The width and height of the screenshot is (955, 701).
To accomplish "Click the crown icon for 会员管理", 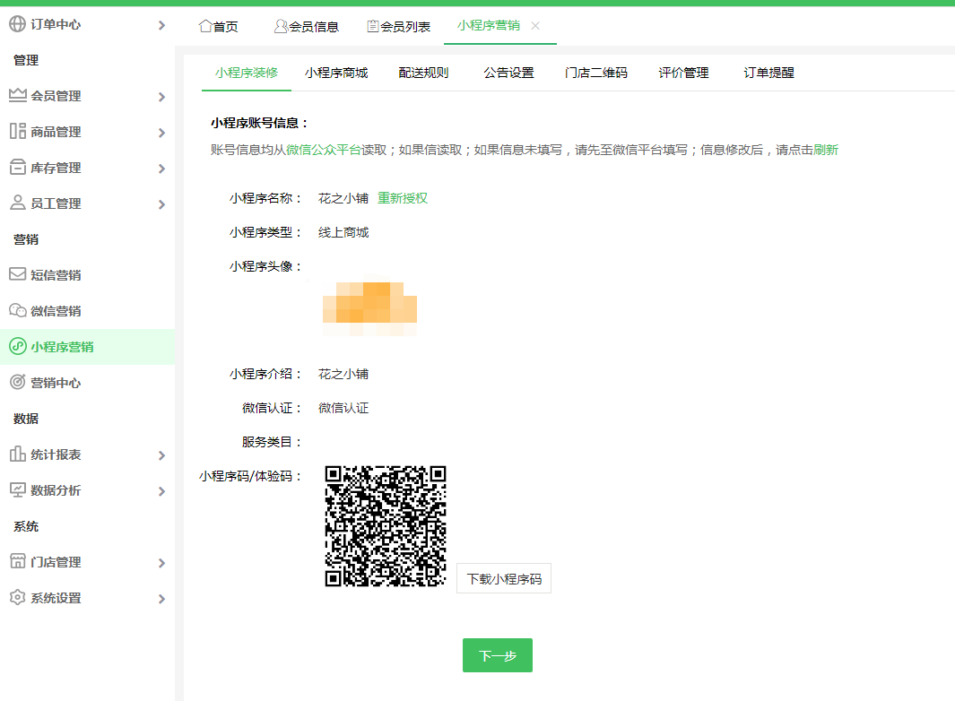I will [x=17, y=96].
